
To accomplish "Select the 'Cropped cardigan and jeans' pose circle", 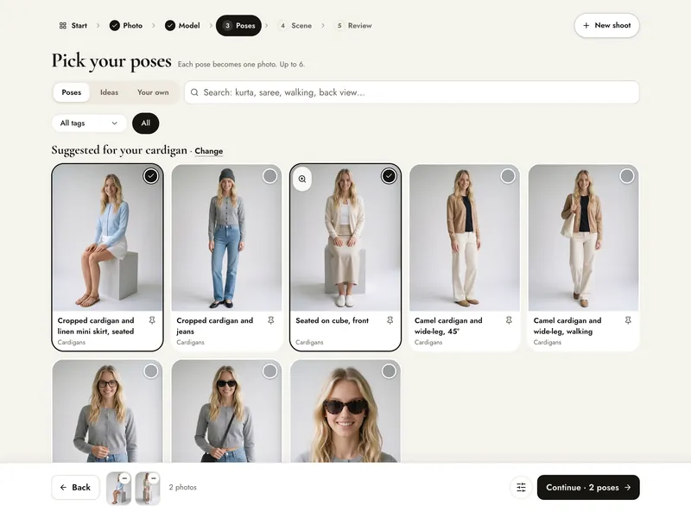I will coord(269,176).
